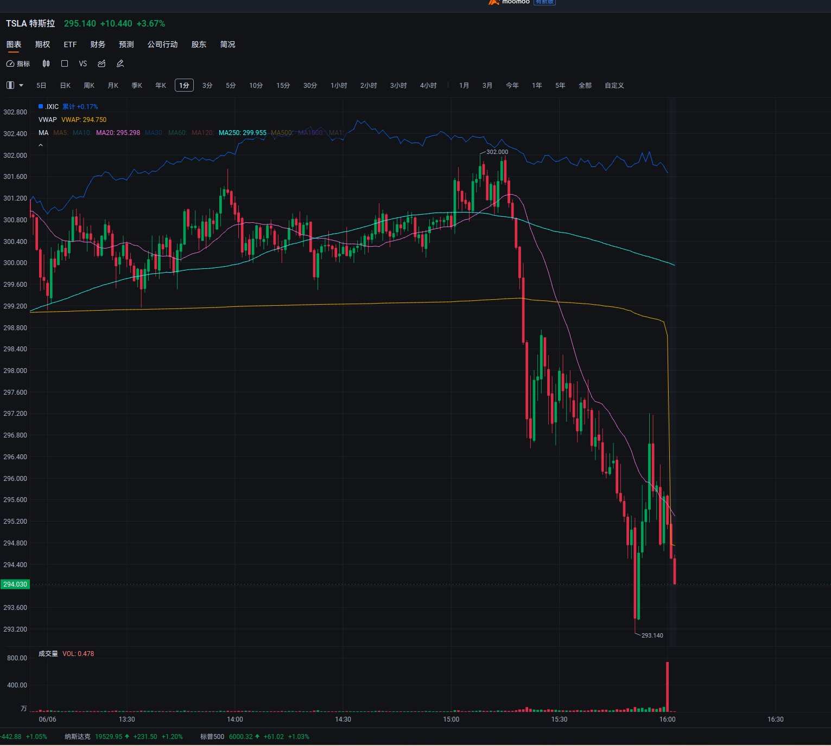Select the candlestick chart type icon
This screenshot has height=746, width=831.
(x=46, y=63)
